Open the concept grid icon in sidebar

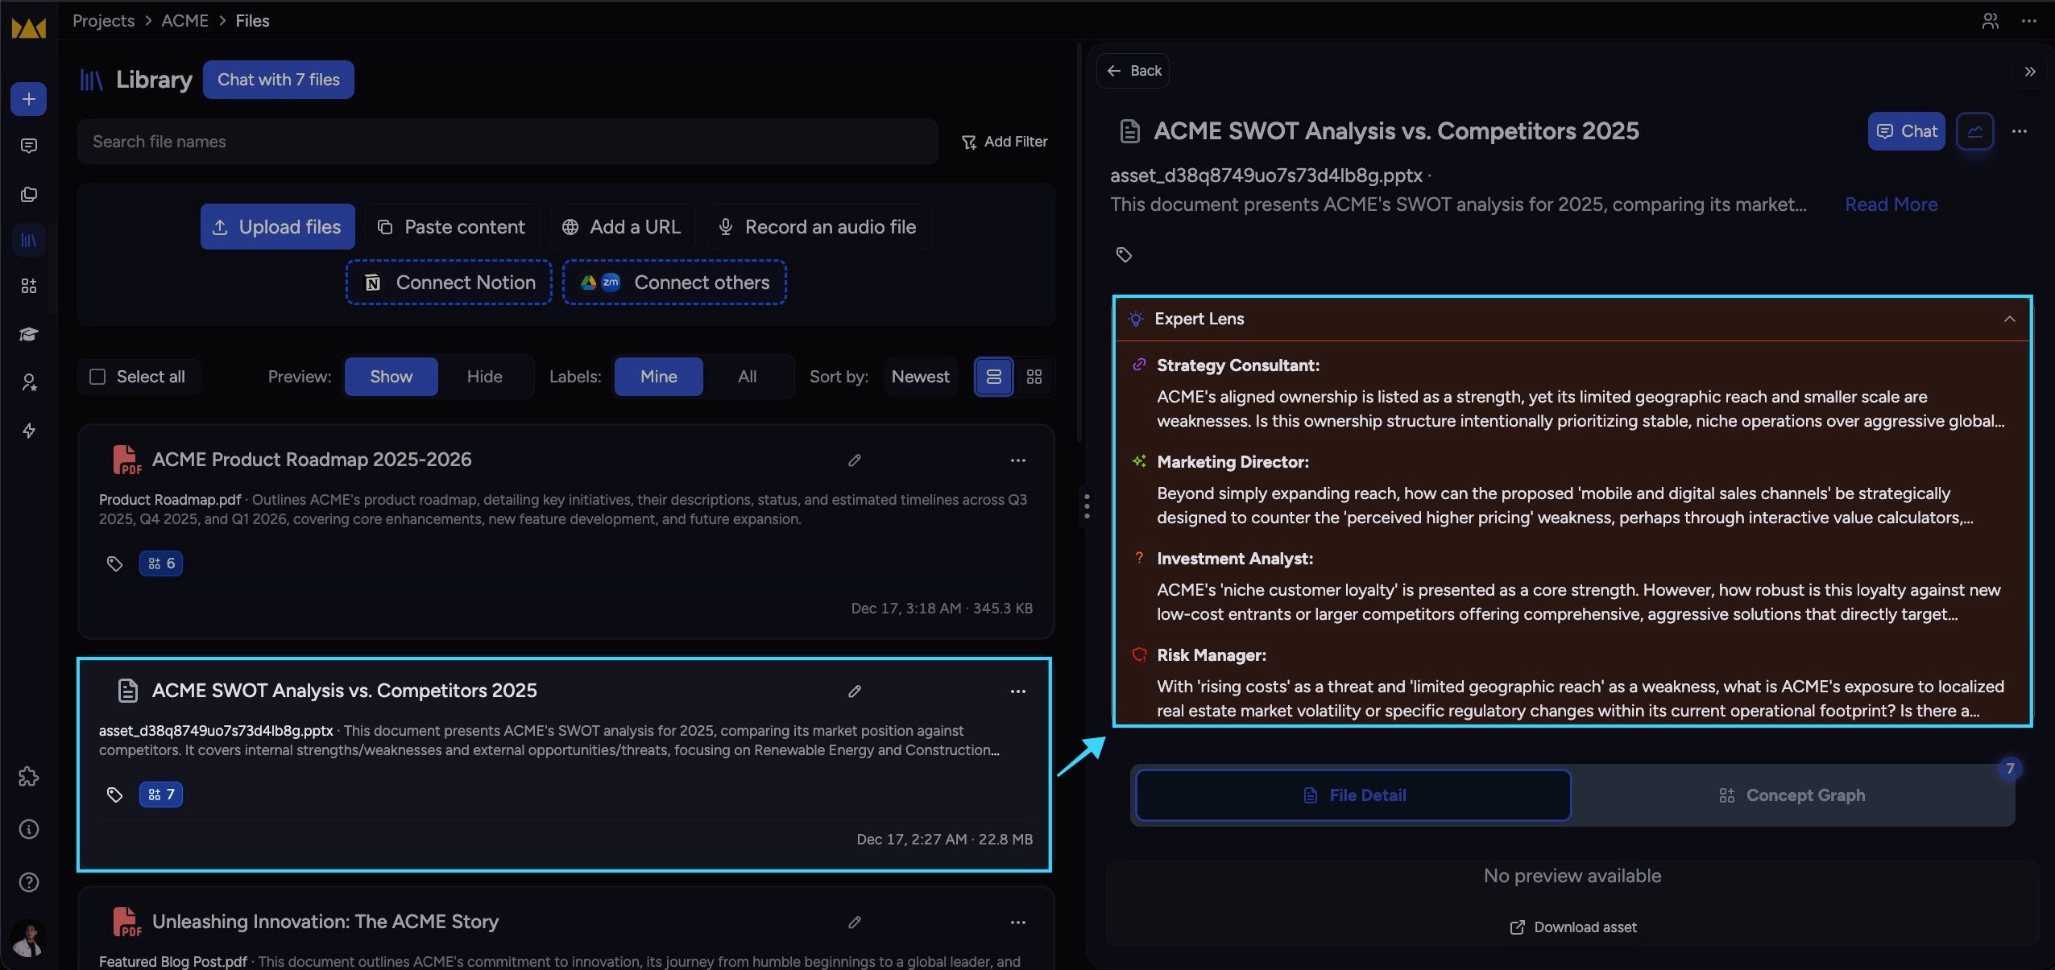[x=28, y=286]
